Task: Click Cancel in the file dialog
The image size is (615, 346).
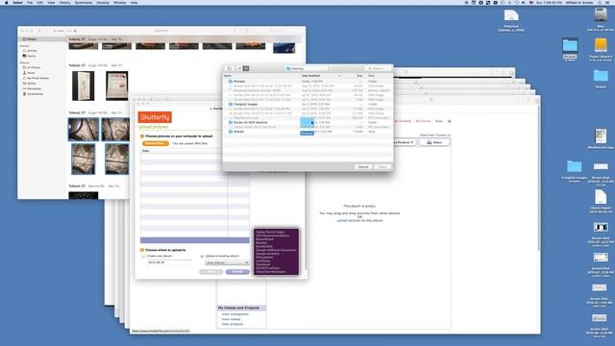Action: coord(363,166)
